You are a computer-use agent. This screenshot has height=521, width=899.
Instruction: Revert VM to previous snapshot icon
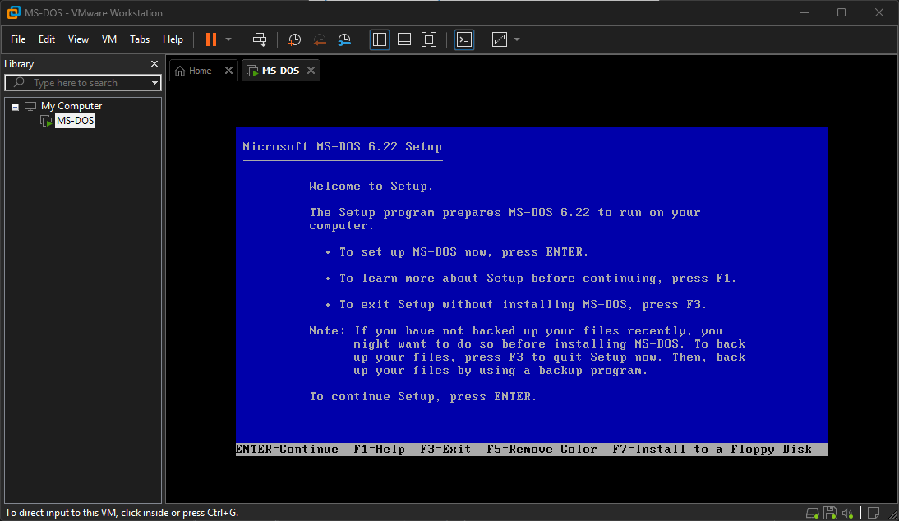320,39
